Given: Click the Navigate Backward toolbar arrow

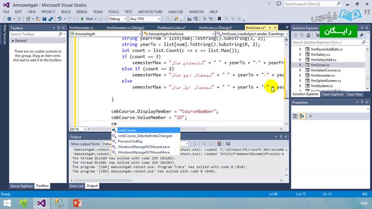Looking at the screenshot, I should (9, 19).
